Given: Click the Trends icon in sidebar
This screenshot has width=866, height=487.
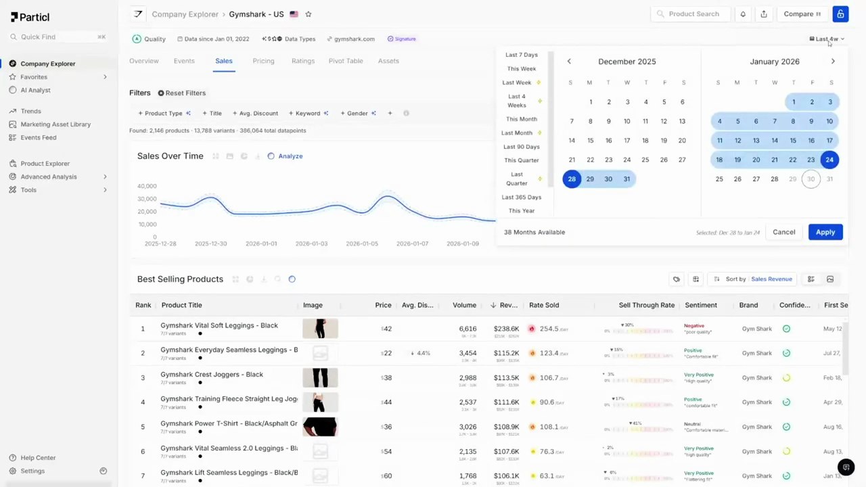Looking at the screenshot, I should click(13, 111).
